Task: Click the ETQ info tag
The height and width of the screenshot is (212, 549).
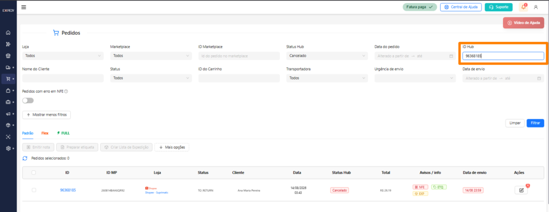Action: click(439, 187)
